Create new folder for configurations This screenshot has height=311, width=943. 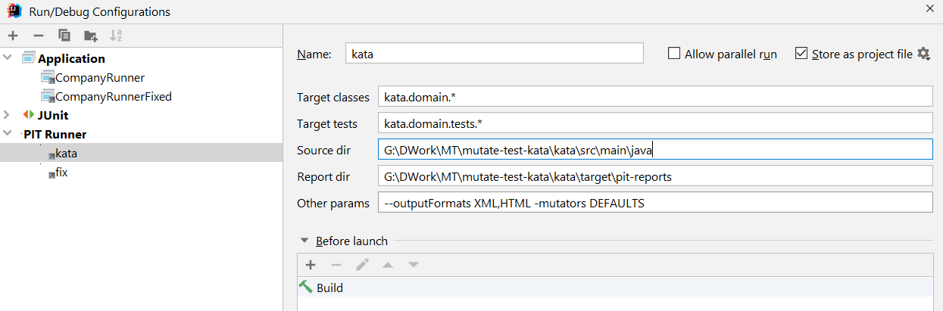(91, 36)
